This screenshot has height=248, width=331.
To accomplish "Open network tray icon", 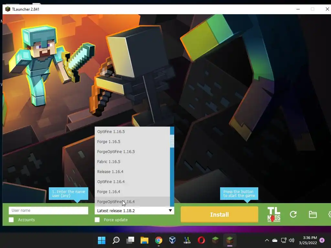I will [283, 240].
